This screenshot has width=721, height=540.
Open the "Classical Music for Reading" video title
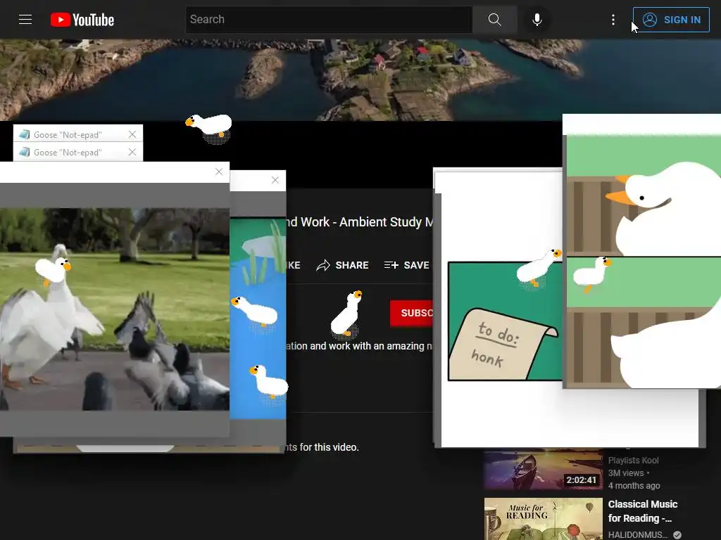642,511
